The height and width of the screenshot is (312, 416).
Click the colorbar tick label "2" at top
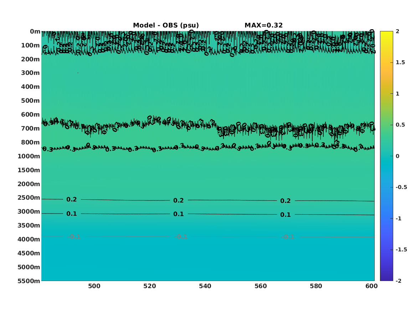397,31
